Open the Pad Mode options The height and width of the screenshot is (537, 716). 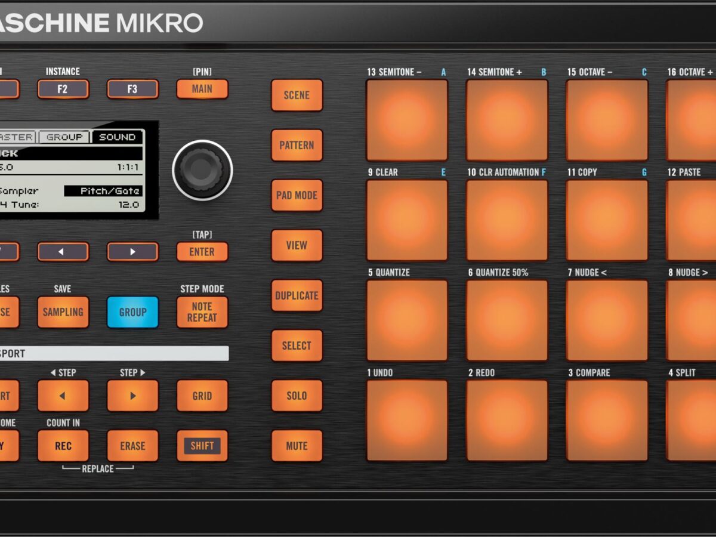pyautogui.click(x=297, y=195)
